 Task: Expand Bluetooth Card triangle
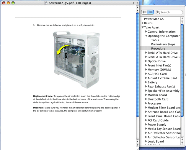[x=146, y=99]
